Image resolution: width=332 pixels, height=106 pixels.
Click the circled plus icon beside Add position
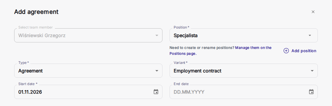[286, 51]
